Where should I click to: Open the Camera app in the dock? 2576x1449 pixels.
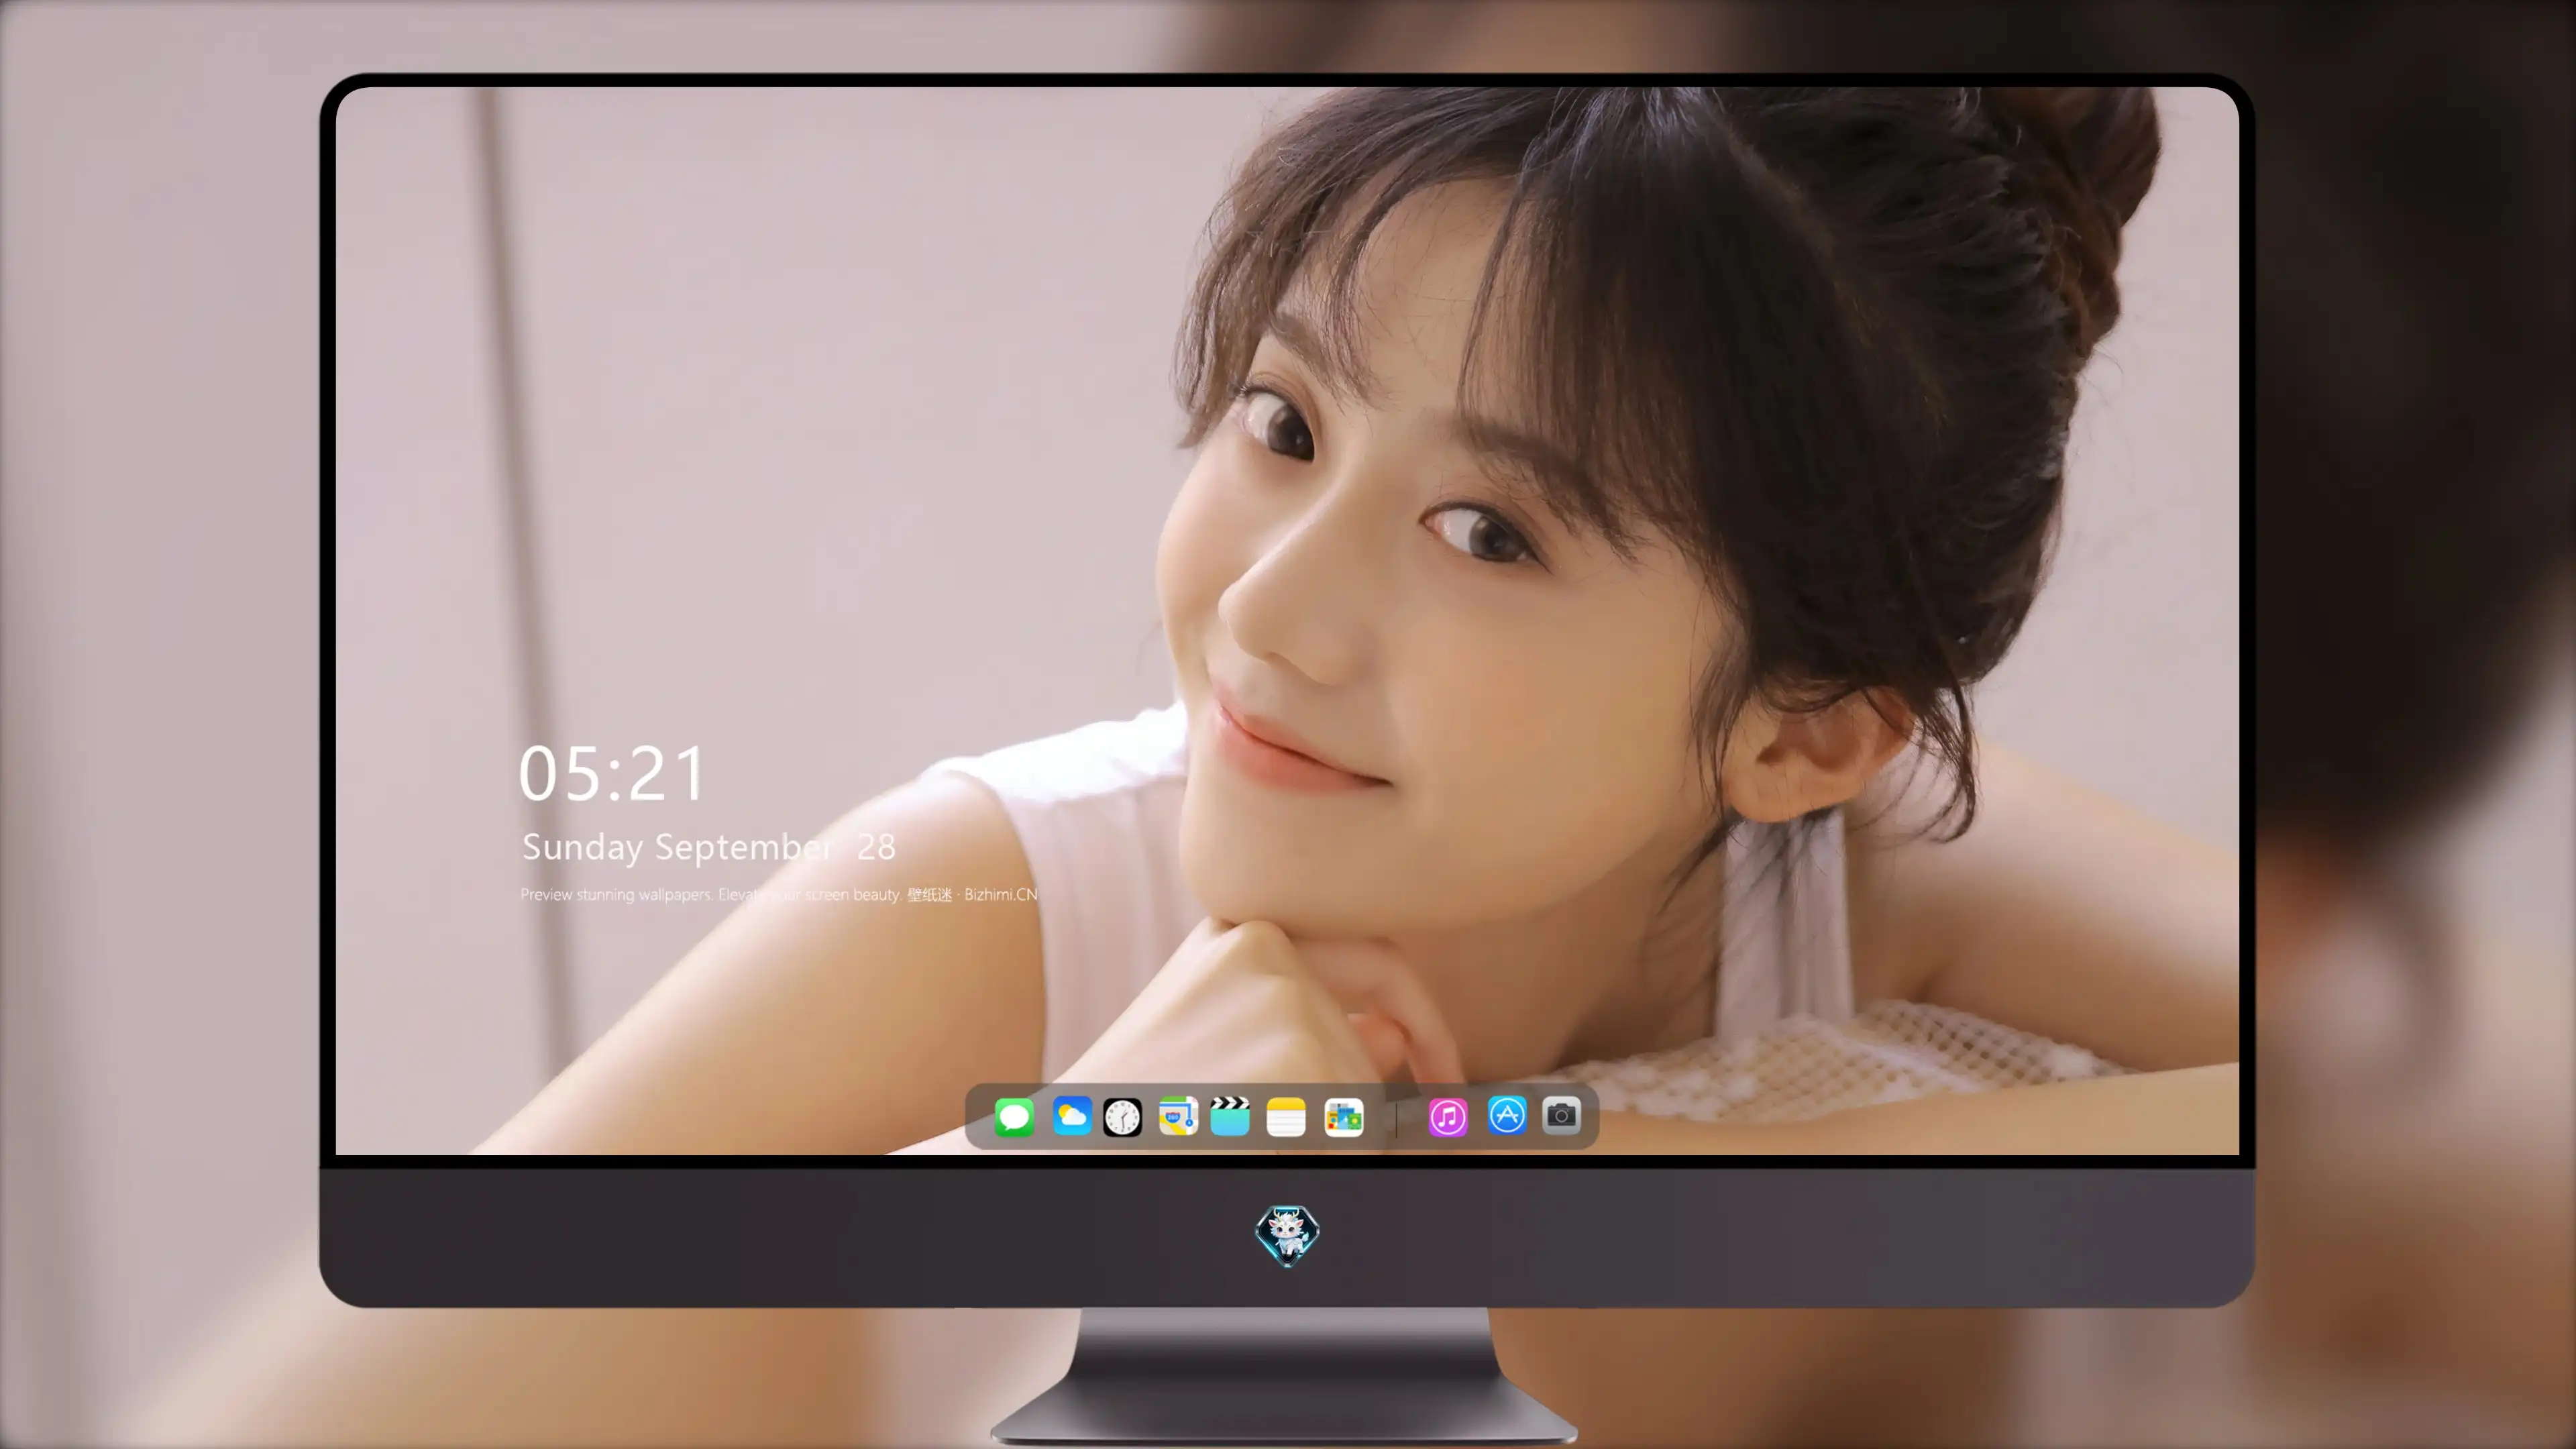click(x=1561, y=1115)
